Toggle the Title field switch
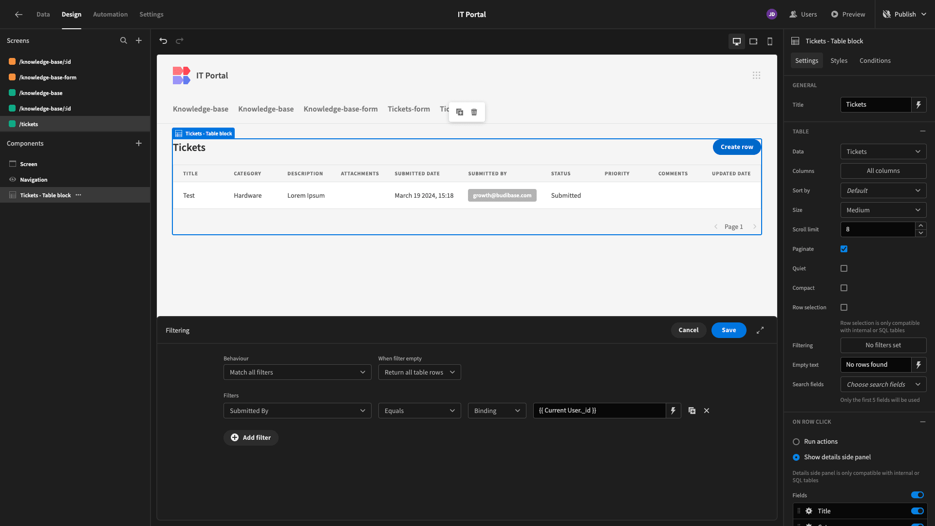The height and width of the screenshot is (526, 935). pos(917,511)
